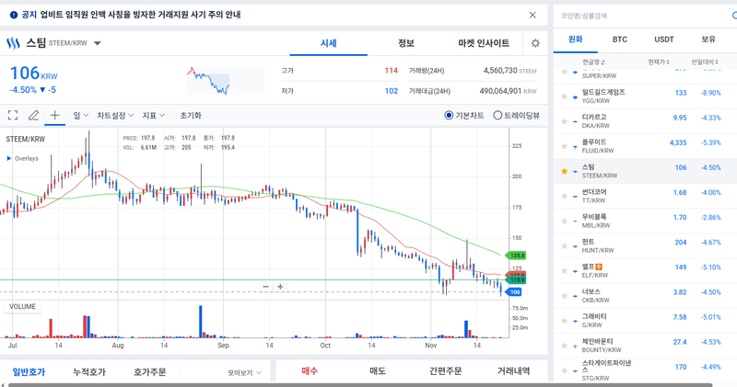737x387 pixels.
Task: Select the 기본차트 radio button
Action: click(x=450, y=116)
